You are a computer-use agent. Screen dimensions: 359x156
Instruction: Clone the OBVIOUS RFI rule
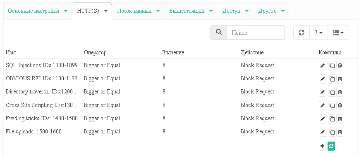pyautogui.click(x=332, y=79)
